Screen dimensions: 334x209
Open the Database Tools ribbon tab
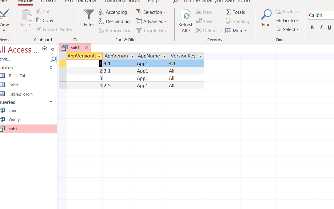122,1
